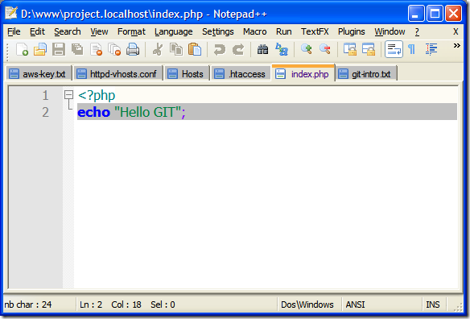Open the Edit menu
This screenshot has height=319, width=470.
(x=37, y=31)
